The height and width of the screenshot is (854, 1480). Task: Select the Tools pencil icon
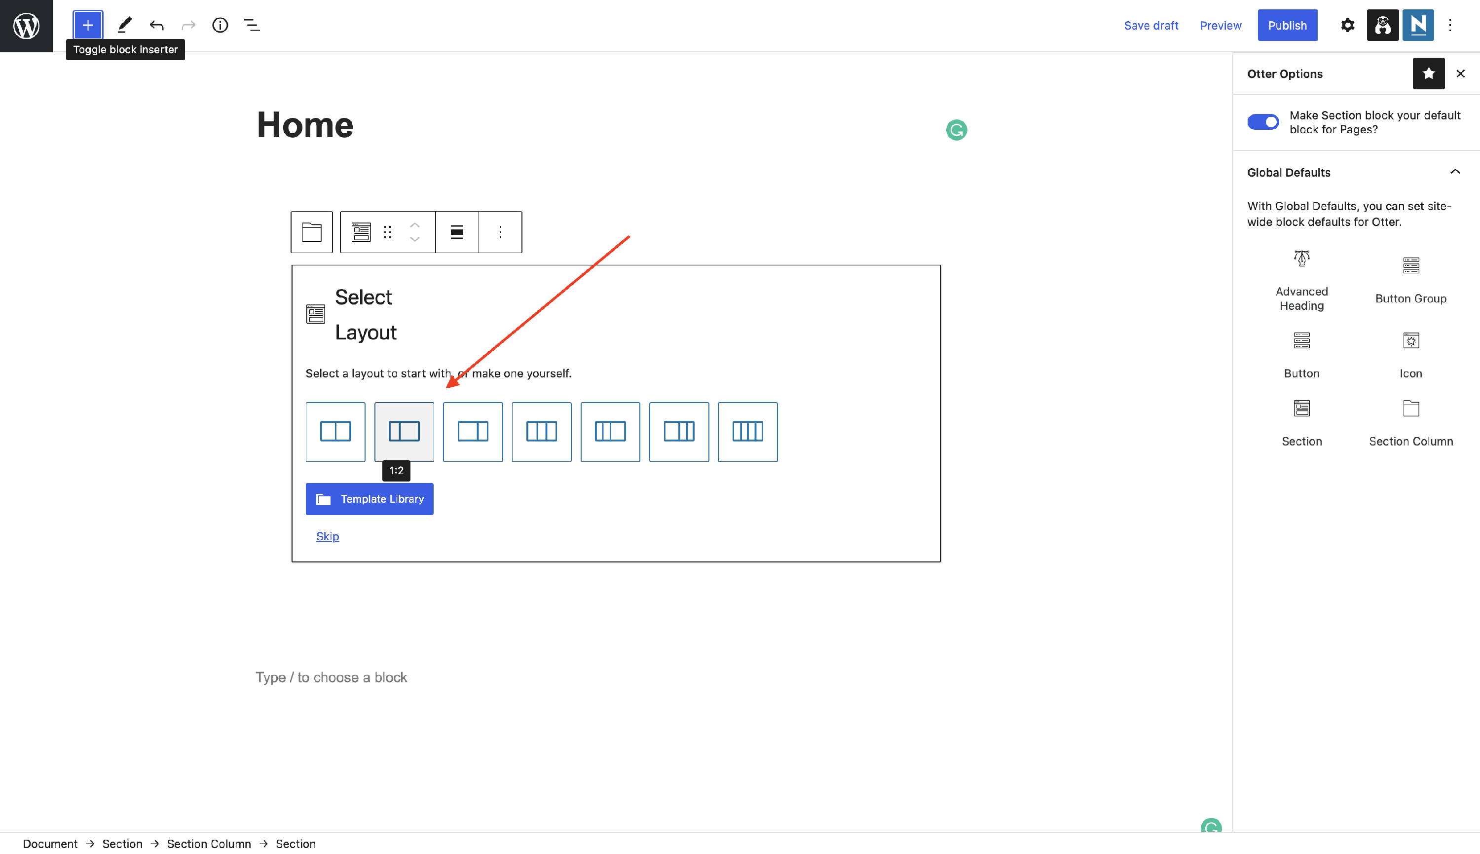(124, 25)
